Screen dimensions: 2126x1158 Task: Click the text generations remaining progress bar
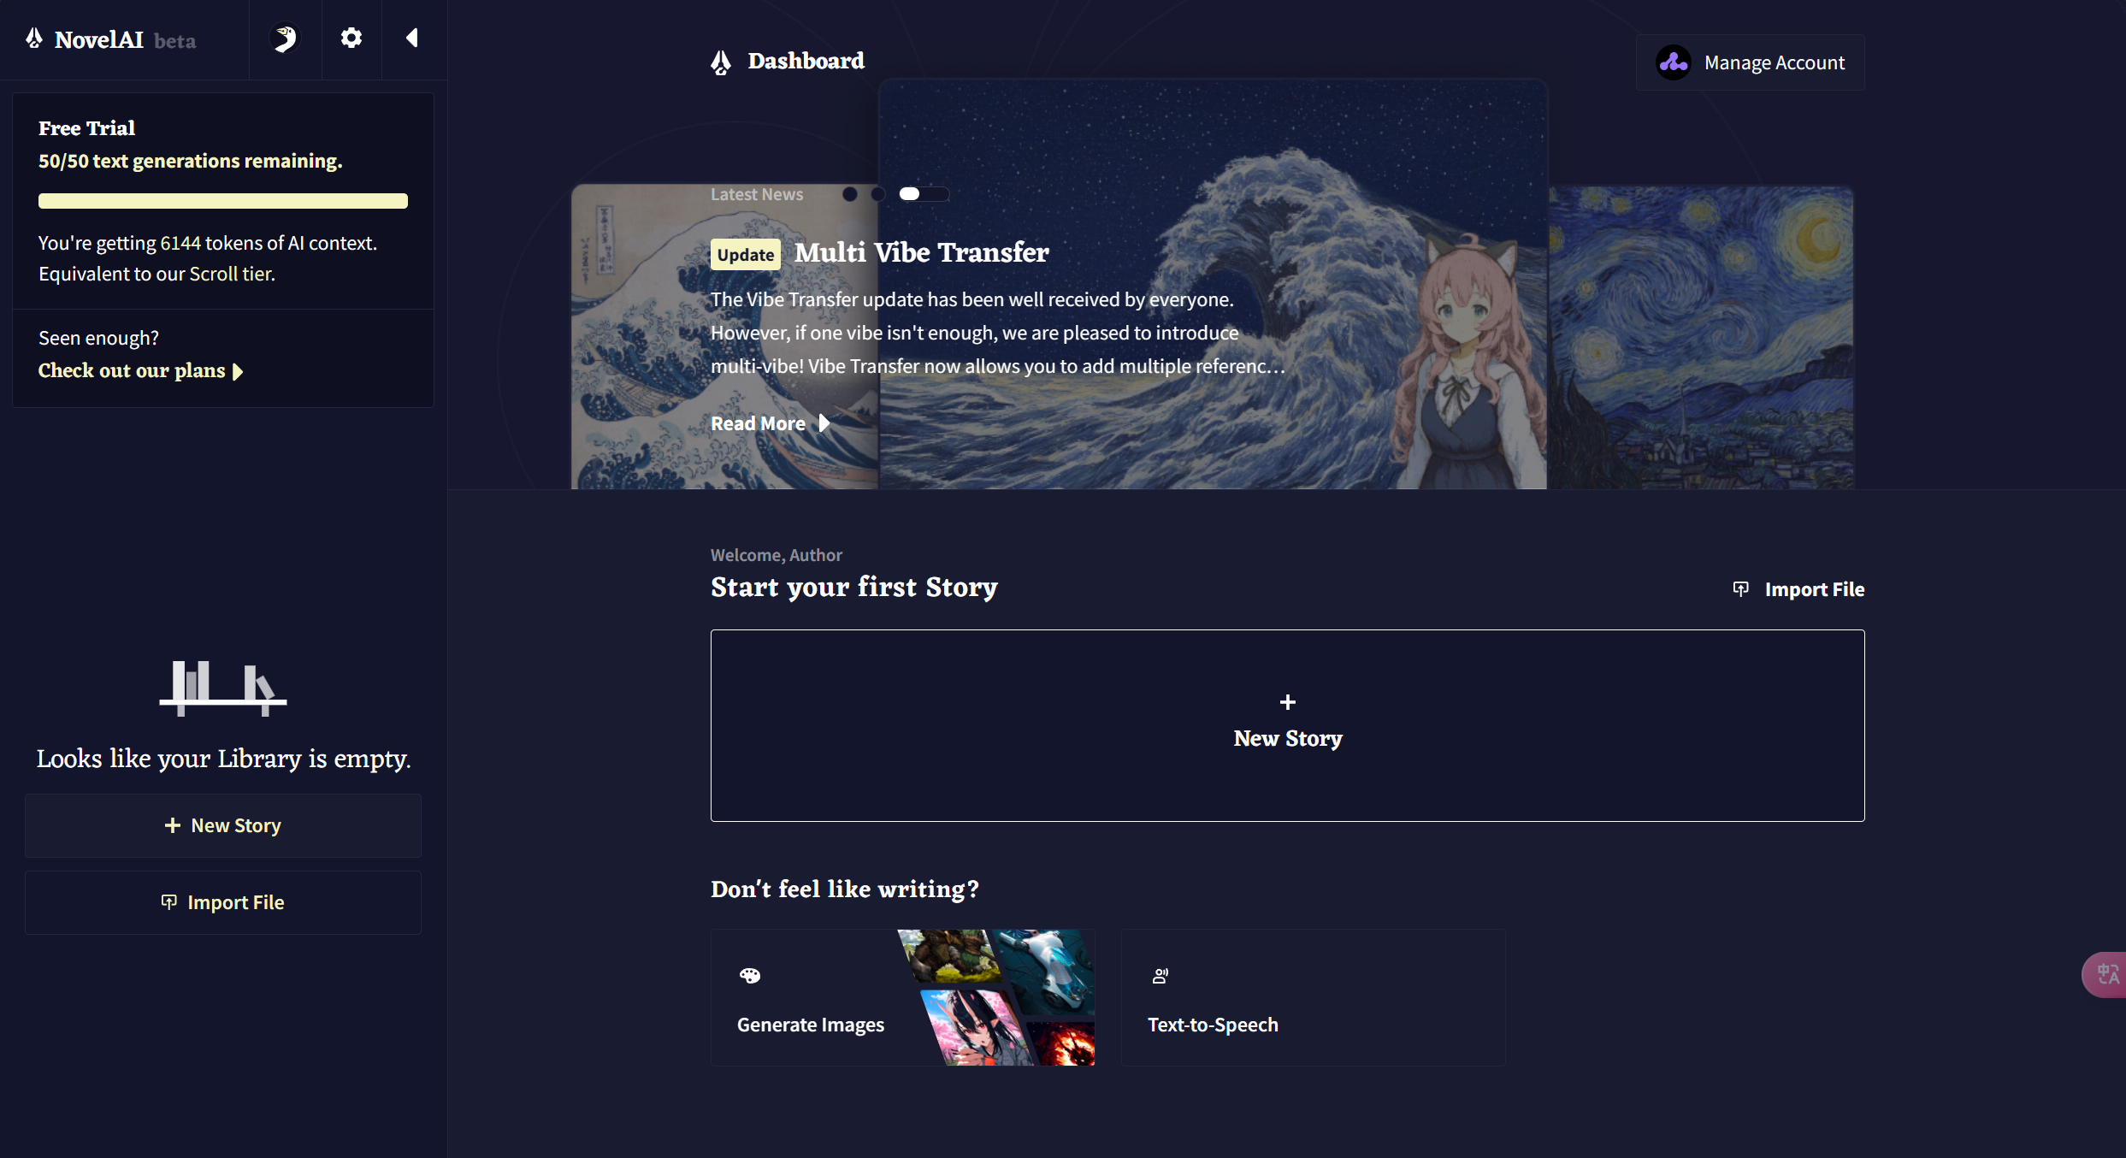coord(222,201)
